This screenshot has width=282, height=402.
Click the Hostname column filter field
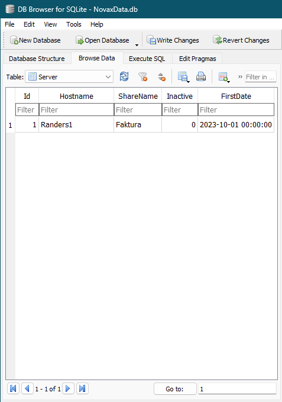coord(76,110)
